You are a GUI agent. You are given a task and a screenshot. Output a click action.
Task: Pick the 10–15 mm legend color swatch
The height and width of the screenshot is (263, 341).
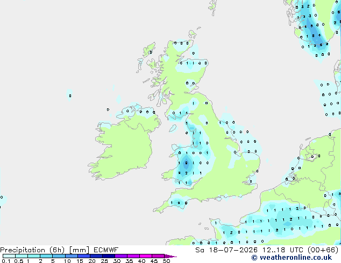[x=71, y=256]
